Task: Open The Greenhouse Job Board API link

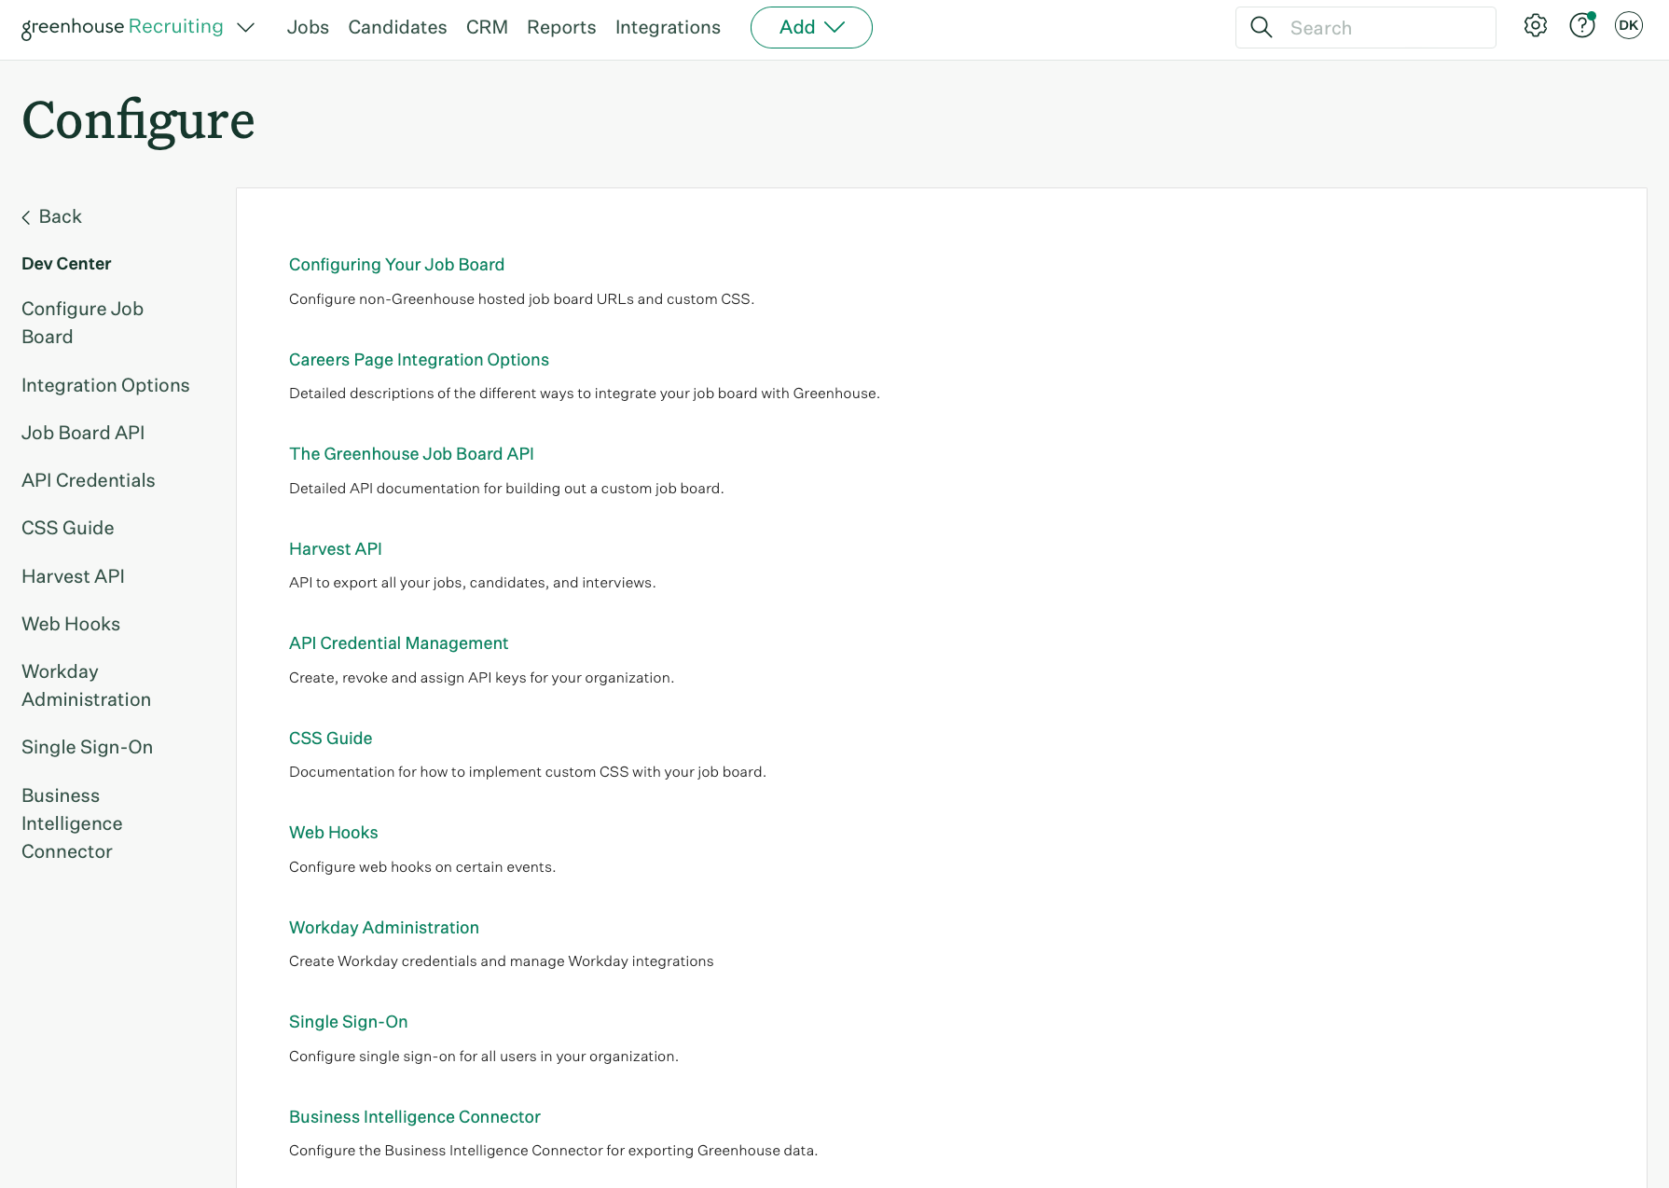Action: pyautogui.click(x=411, y=454)
